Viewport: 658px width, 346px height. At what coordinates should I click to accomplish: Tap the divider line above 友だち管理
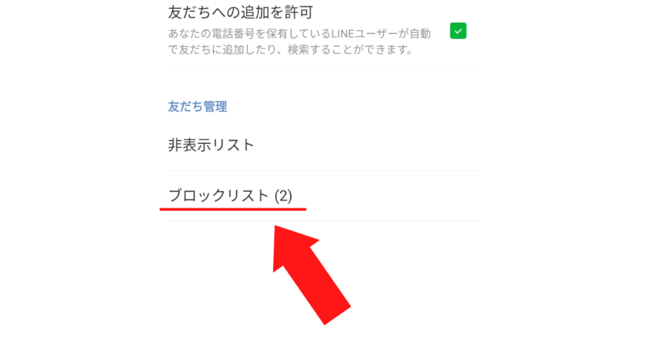[x=324, y=69]
